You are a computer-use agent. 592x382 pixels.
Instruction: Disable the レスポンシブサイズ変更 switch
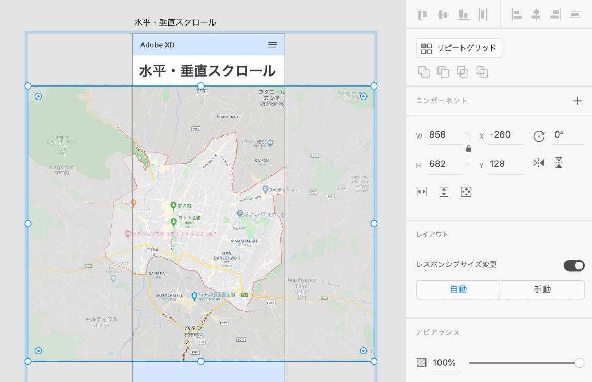pos(574,265)
